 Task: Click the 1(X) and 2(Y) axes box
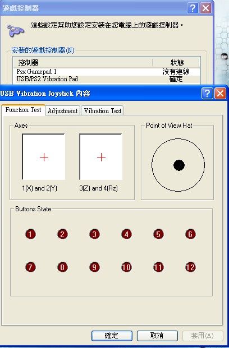coord(44,157)
